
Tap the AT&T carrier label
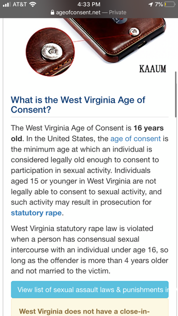20,4
